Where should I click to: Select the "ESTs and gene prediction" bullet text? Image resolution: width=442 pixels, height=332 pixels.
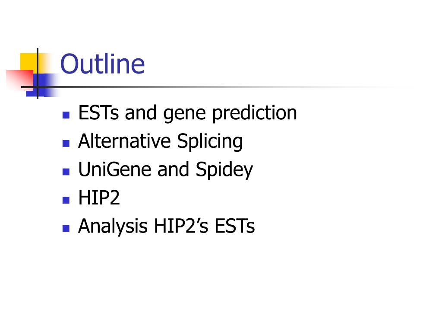[x=187, y=114]
